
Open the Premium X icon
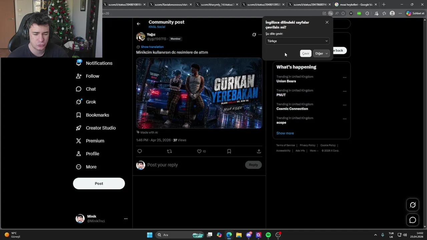[x=79, y=141]
